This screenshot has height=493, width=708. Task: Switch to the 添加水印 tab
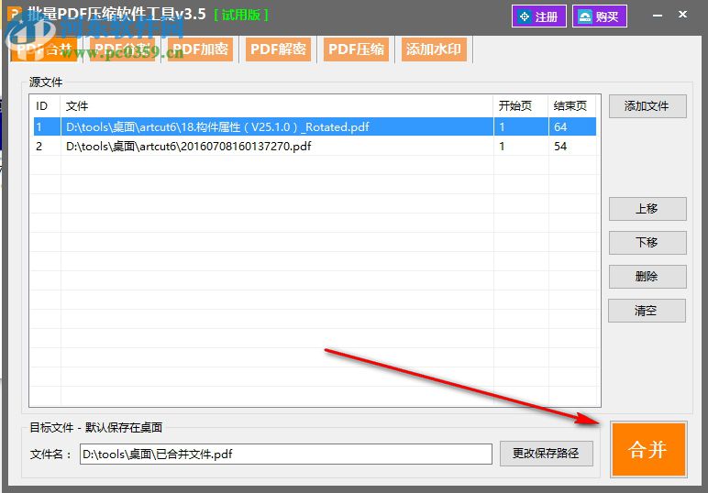pos(434,49)
